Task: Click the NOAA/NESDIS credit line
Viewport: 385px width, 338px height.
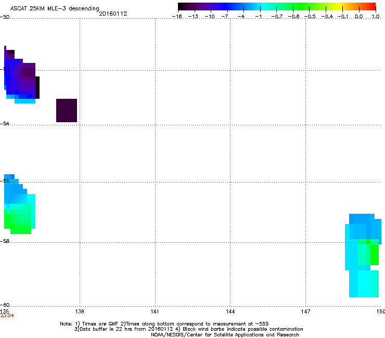Action: coord(225,335)
